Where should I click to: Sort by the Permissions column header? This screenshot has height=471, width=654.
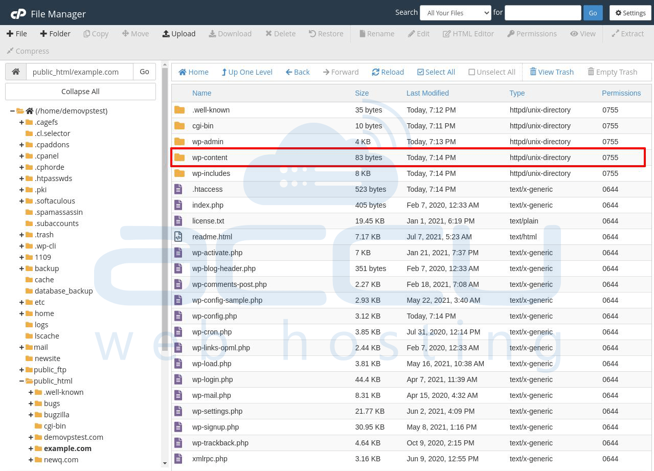coord(621,93)
